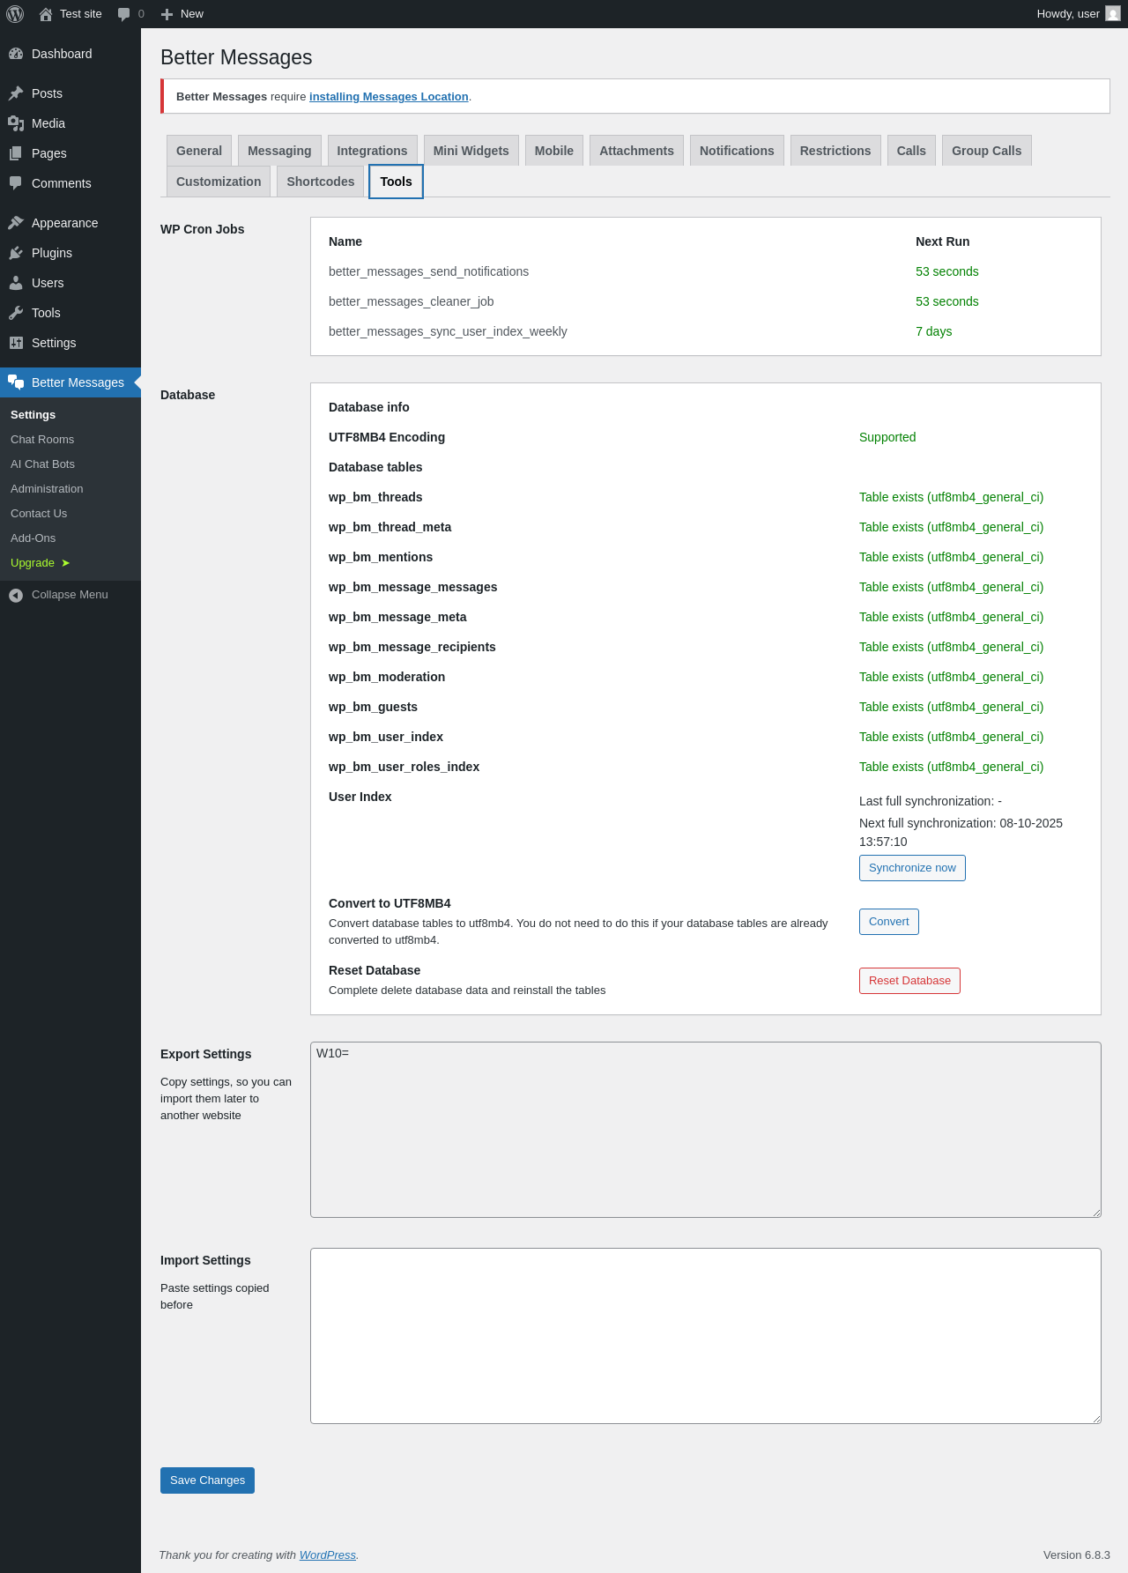Click the Plugins plug icon

tap(16, 253)
